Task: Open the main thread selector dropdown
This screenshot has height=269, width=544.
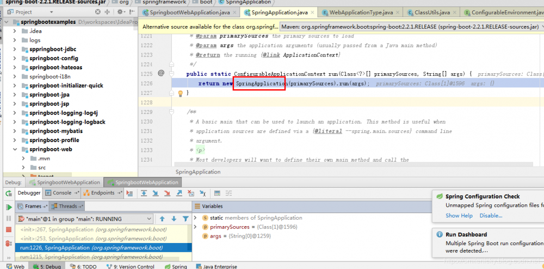Action: pos(149,219)
